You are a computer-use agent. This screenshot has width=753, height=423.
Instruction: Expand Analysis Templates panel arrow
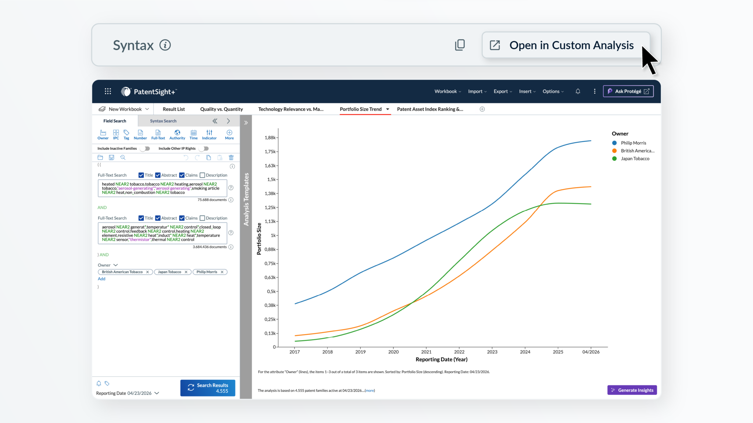(x=246, y=123)
